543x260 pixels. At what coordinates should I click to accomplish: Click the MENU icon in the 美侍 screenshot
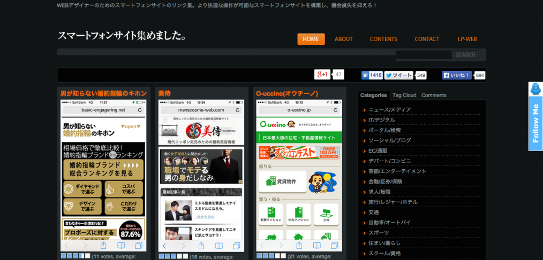click(x=169, y=130)
